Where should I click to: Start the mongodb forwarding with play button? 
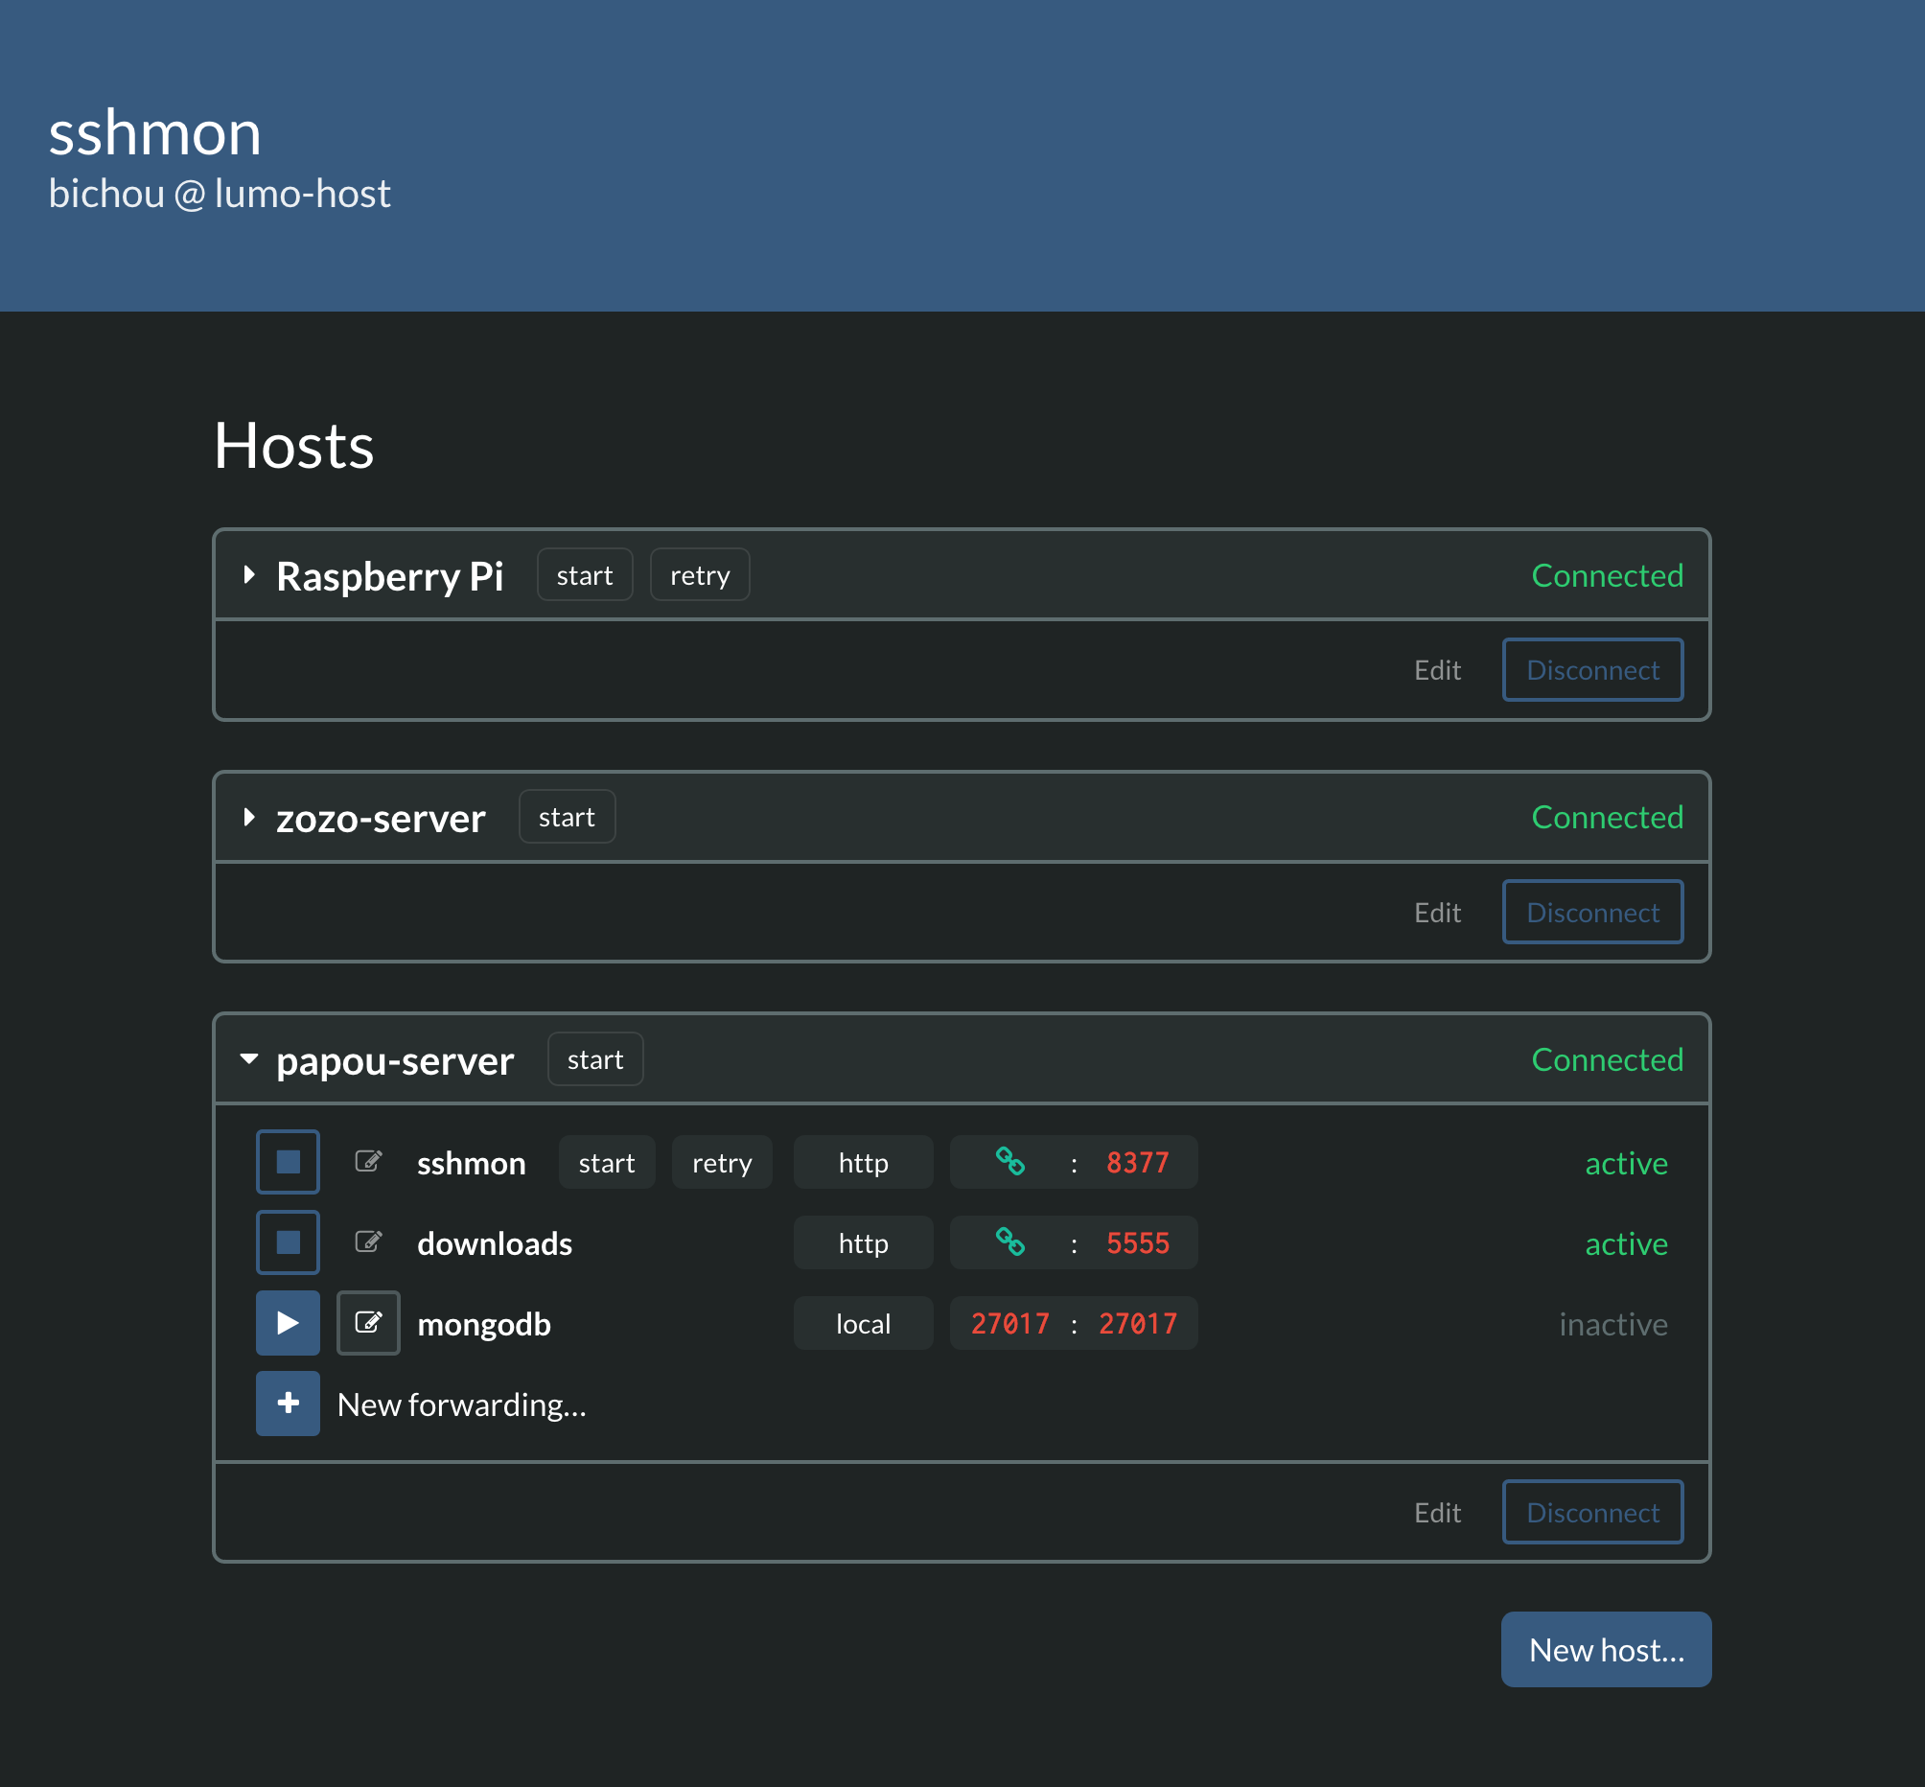point(288,1323)
